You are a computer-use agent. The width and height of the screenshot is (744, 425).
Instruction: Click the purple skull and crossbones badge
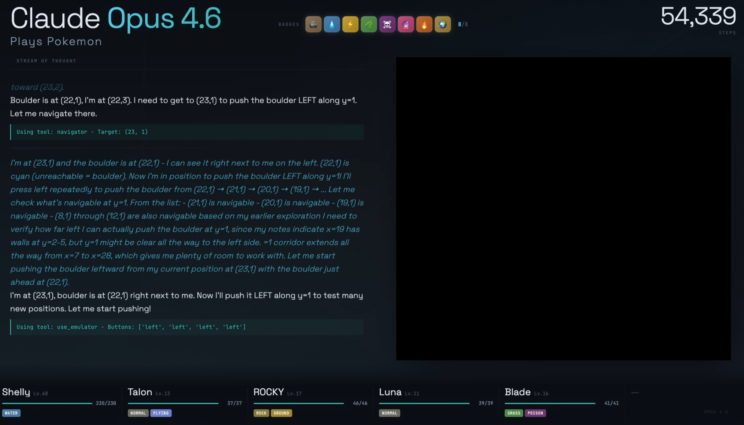pyautogui.click(x=387, y=25)
